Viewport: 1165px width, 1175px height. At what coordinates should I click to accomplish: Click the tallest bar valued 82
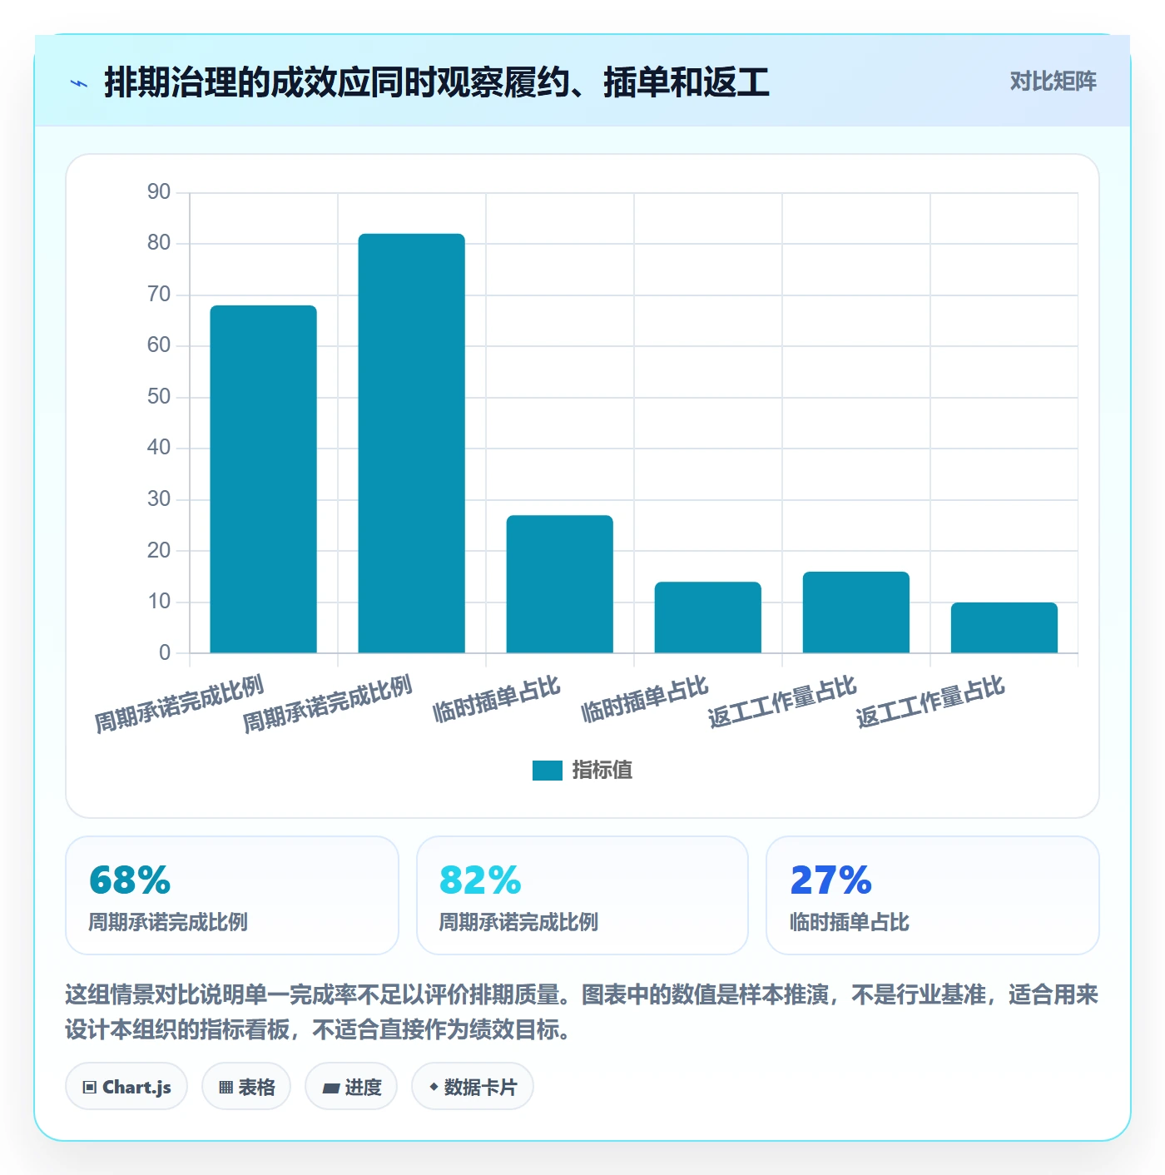[412, 444]
